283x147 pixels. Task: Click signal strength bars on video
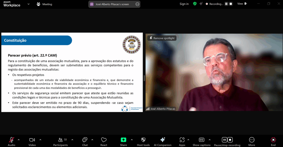[148, 109]
